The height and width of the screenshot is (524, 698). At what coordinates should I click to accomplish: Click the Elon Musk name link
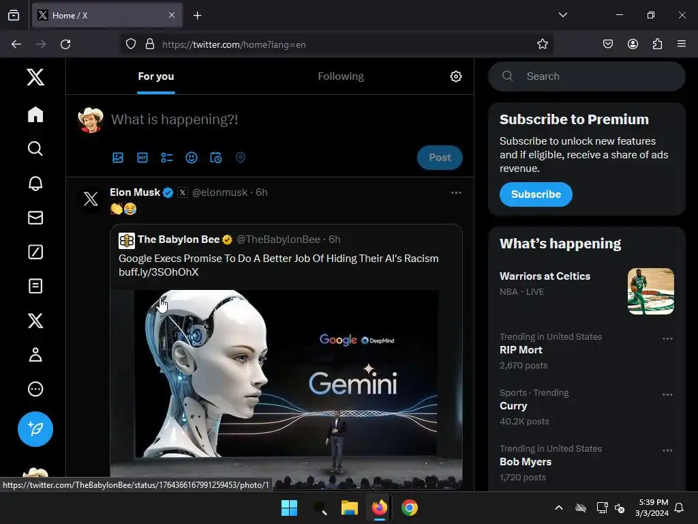click(135, 192)
